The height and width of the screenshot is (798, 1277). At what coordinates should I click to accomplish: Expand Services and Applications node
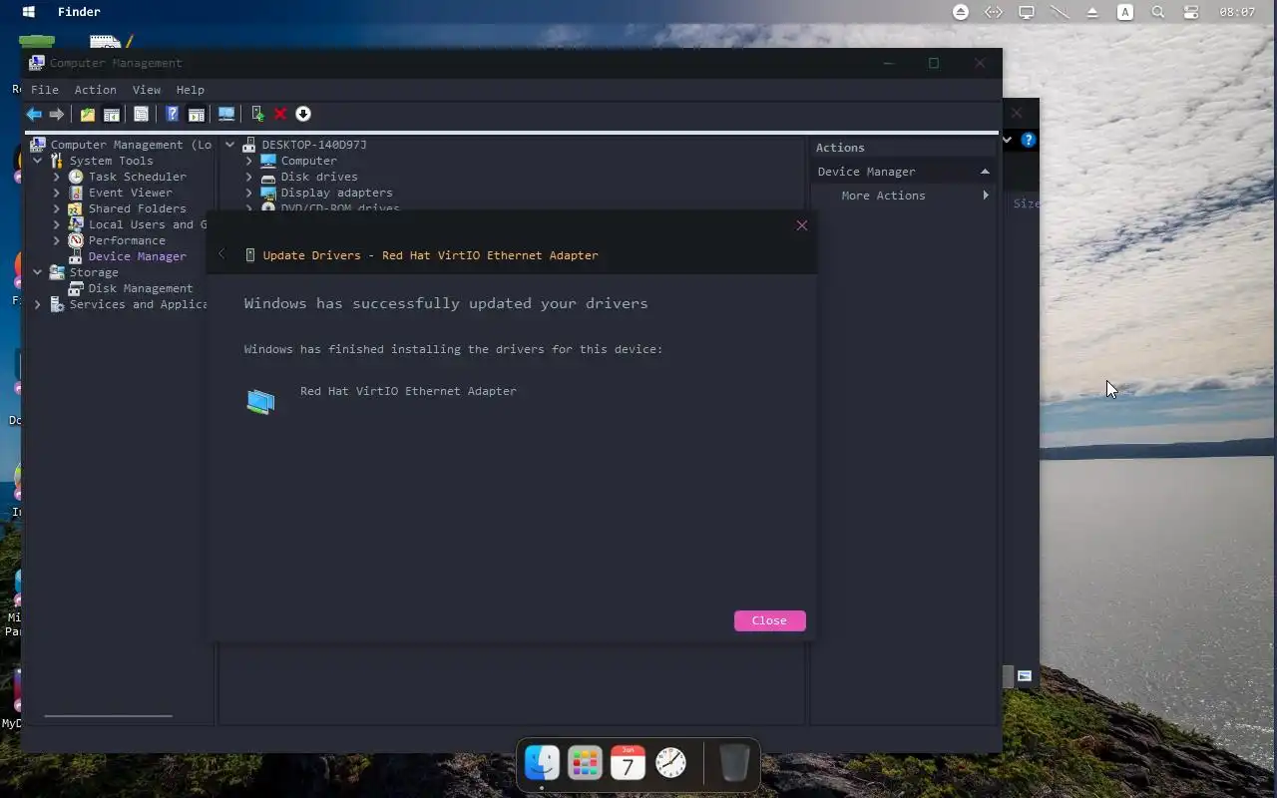tap(38, 304)
